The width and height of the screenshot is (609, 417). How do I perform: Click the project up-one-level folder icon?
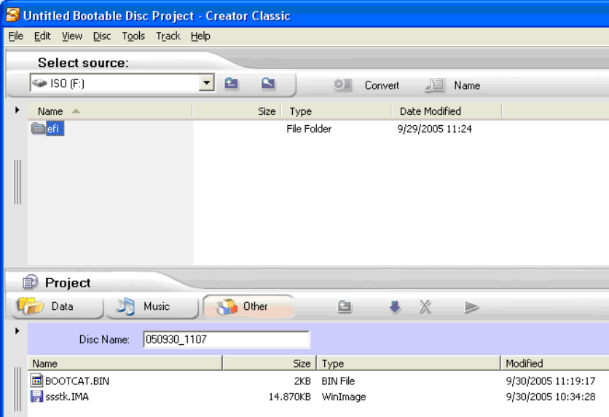[x=345, y=306]
